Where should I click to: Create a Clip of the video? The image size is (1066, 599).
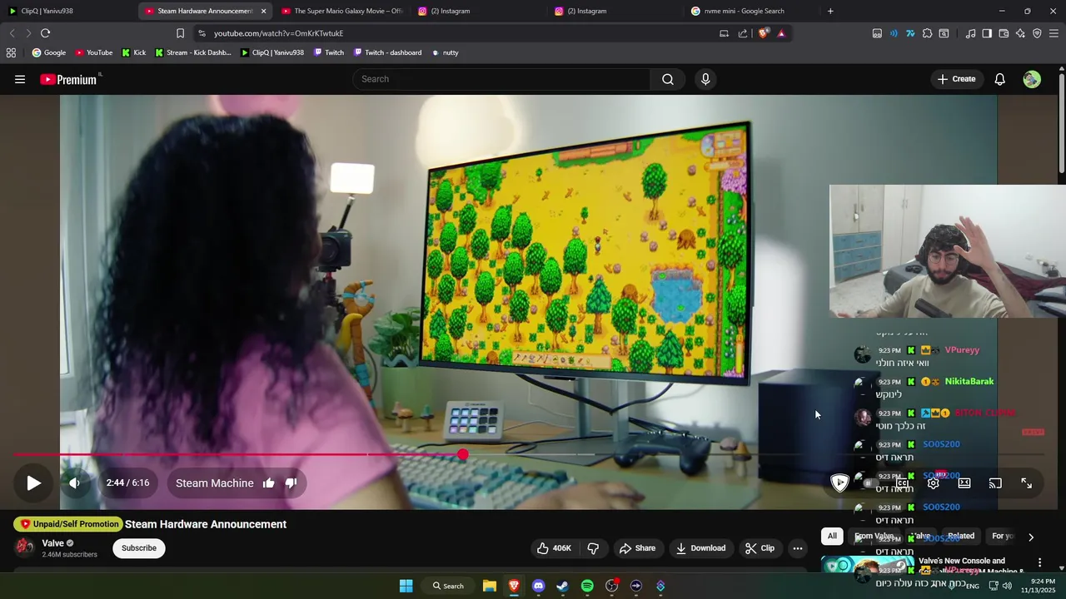pyautogui.click(x=760, y=547)
